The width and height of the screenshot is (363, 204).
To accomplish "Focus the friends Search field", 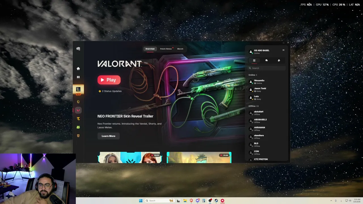I will click(267, 68).
